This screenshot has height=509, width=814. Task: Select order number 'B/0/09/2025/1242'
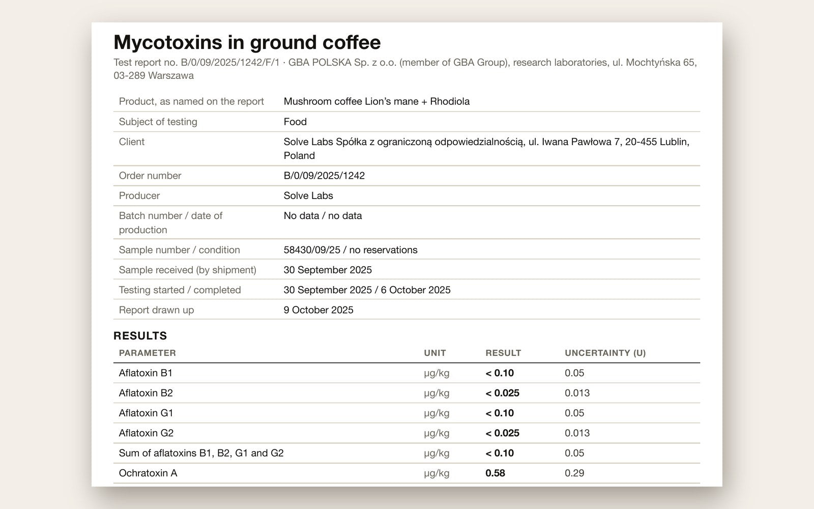pyautogui.click(x=324, y=176)
